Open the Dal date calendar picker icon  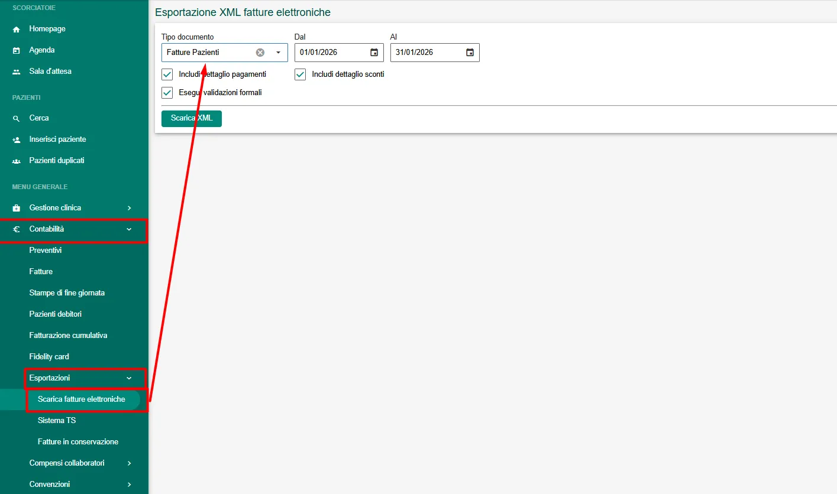374,53
